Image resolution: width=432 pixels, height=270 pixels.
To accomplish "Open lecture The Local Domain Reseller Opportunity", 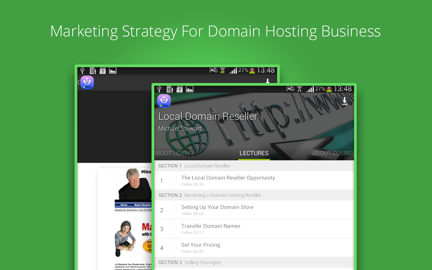I will click(x=254, y=181).
